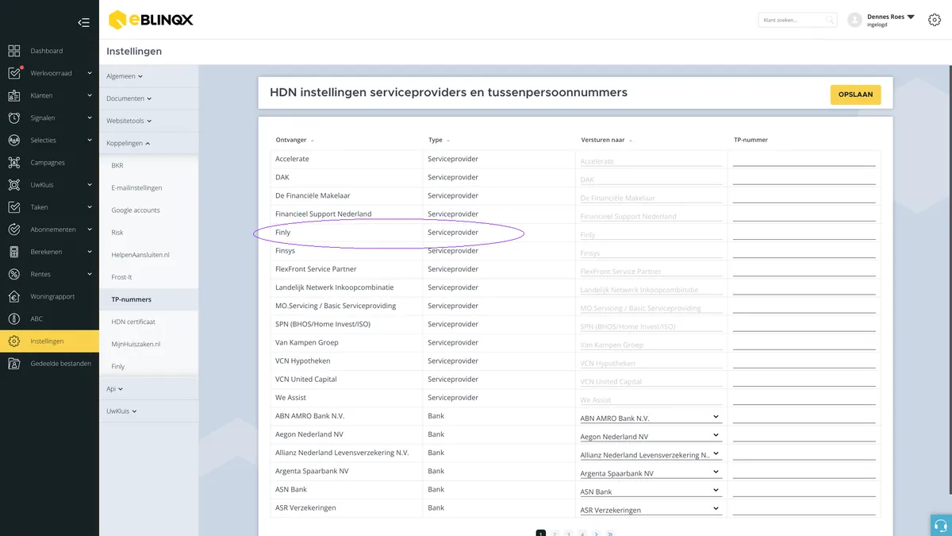The height and width of the screenshot is (536, 952).
Task: Expand the Algemeen settings section
Action: (125, 76)
